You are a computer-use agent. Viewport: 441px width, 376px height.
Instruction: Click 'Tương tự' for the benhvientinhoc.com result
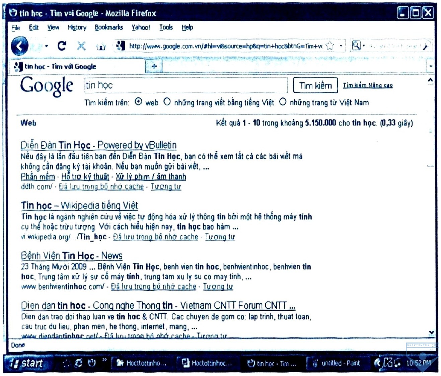(x=218, y=287)
